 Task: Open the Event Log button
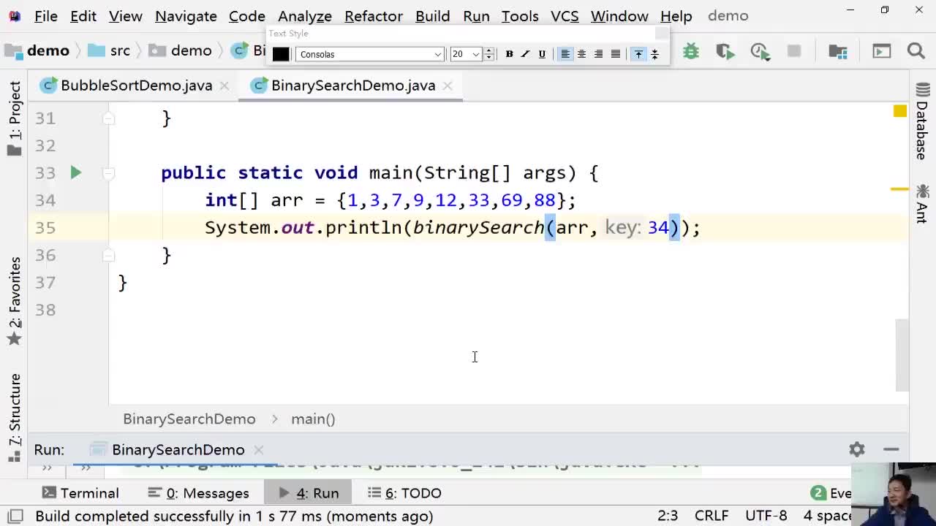click(x=831, y=493)
